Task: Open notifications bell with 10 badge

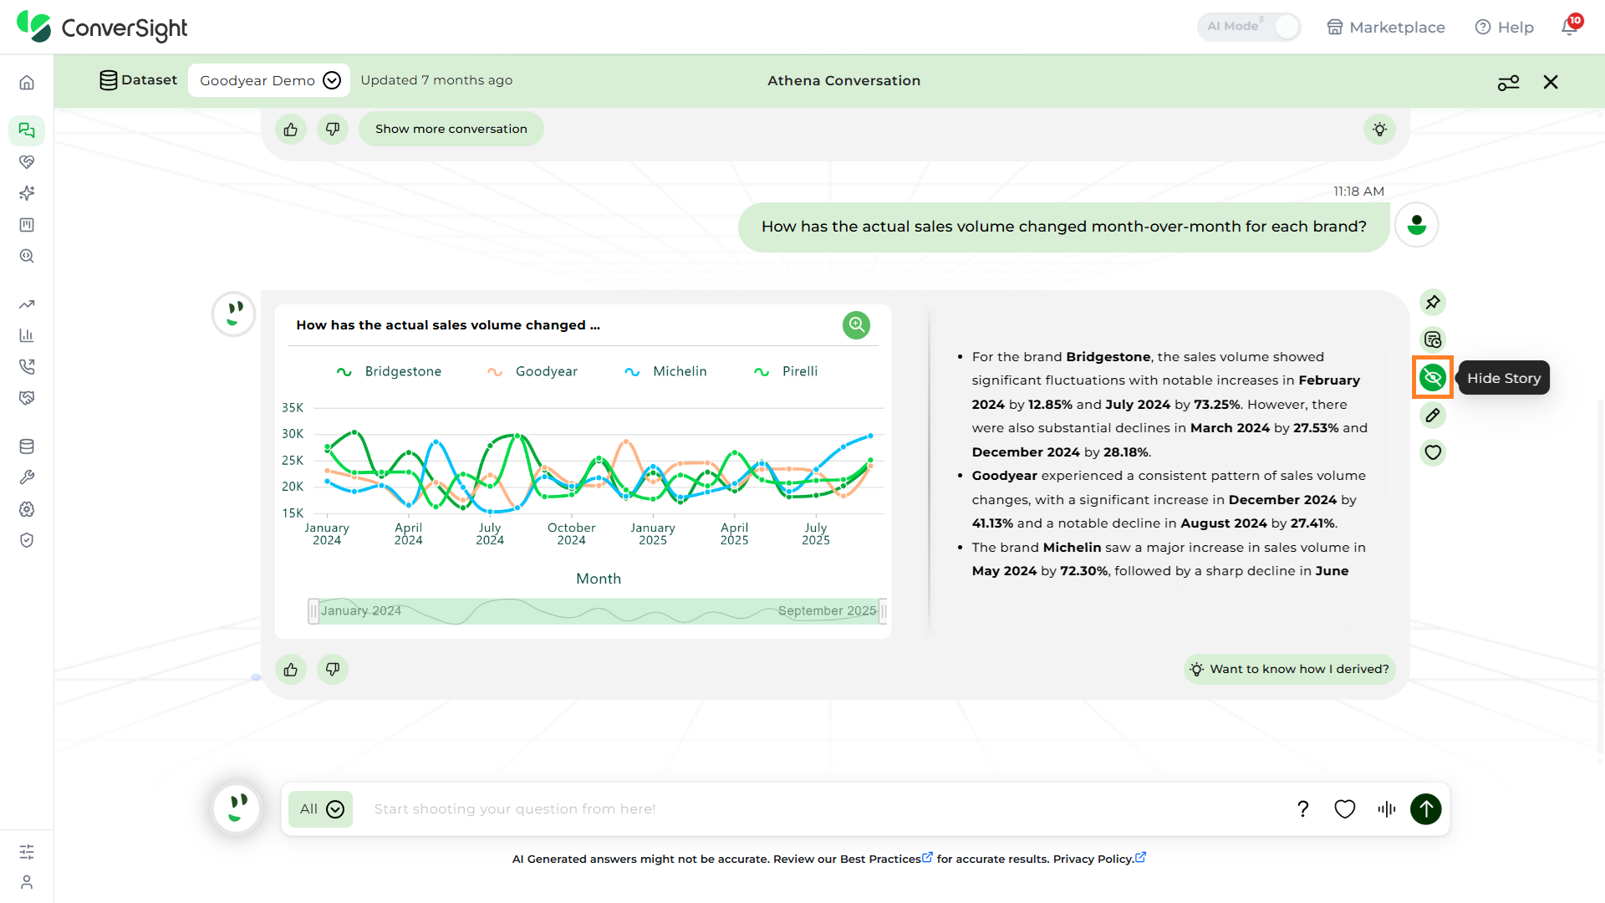Action: click(1571, 25)
